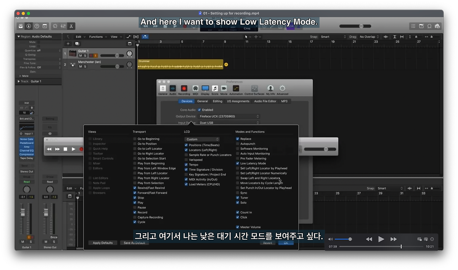This screenshot has height=270, width=458.
Task: Open Movie preferences icon
Action: tap(224, 90)
